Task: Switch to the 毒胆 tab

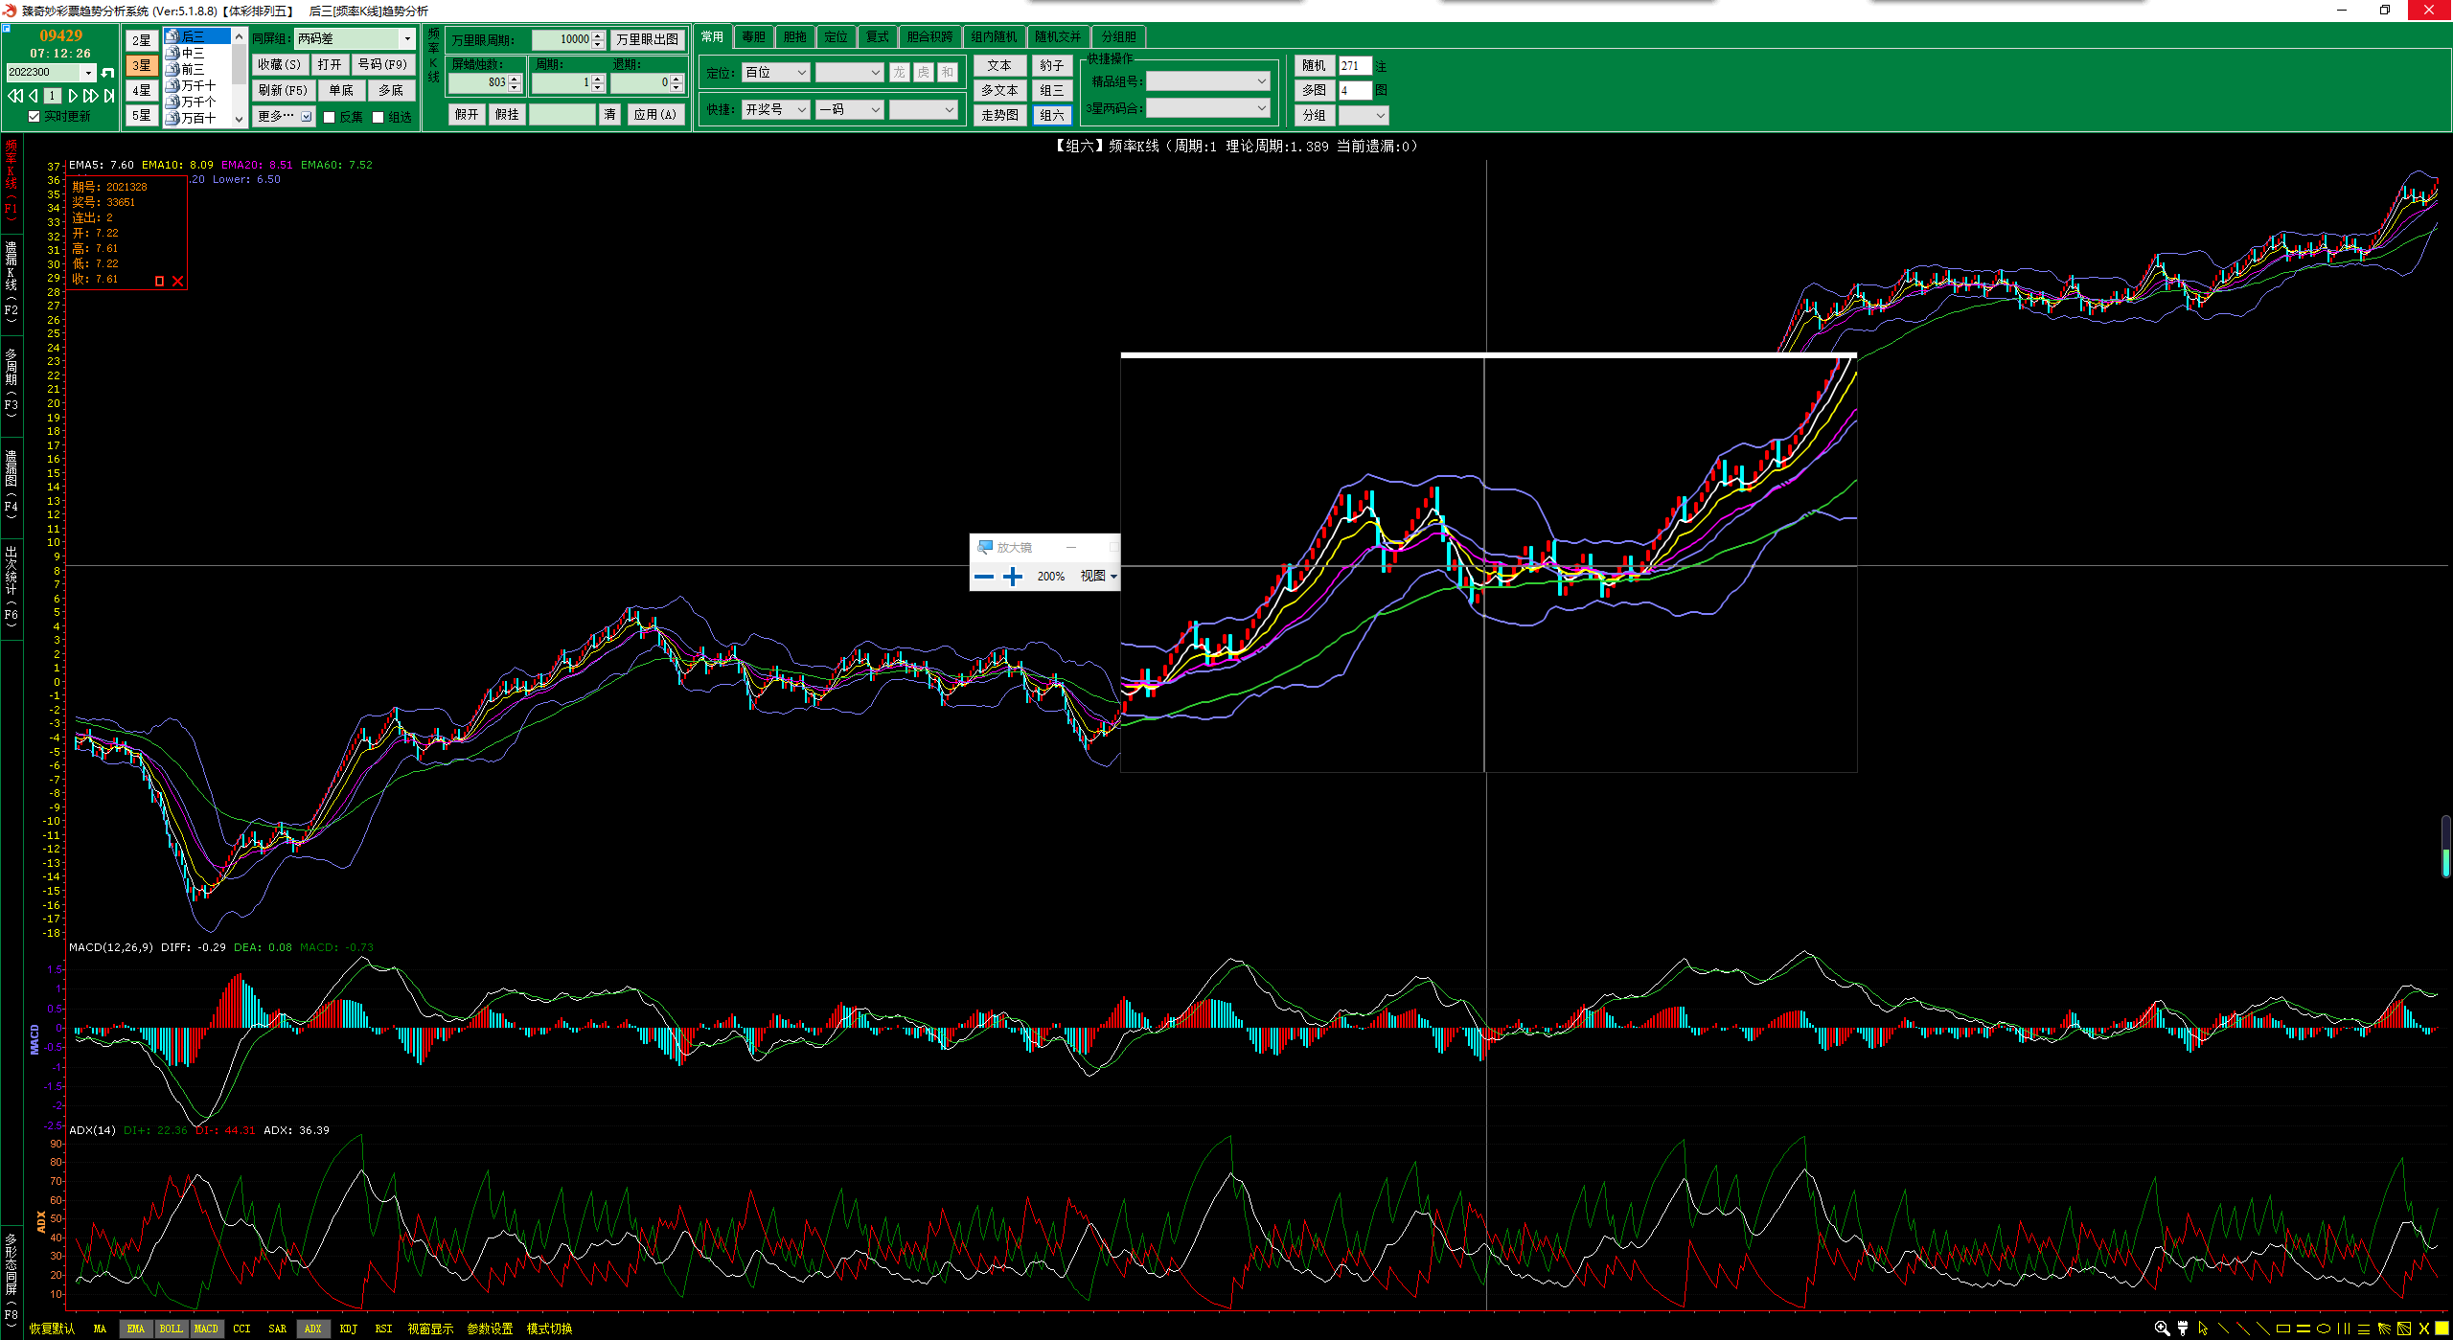Action: (754, 37)
